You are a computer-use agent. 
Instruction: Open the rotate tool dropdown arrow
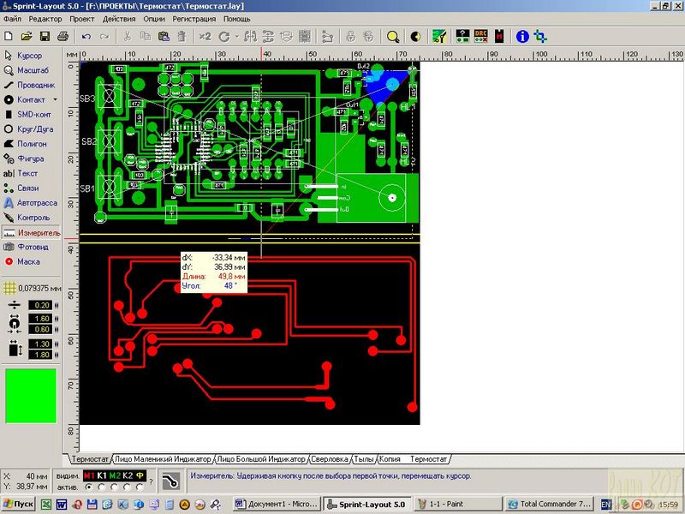[x=236, y=37]
